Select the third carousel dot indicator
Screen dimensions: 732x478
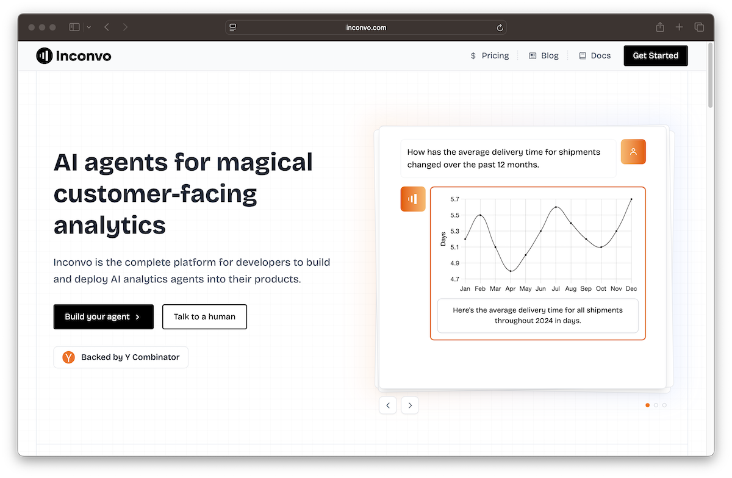tap(664, 405)
